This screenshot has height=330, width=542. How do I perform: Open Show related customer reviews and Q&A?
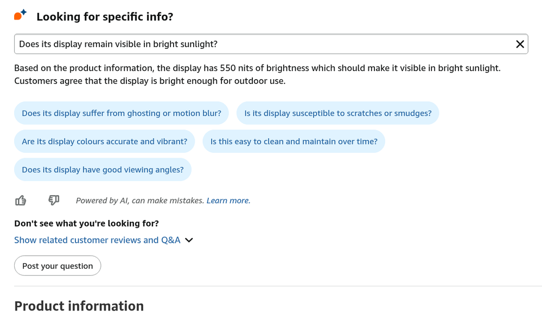[x=97, y=240]
